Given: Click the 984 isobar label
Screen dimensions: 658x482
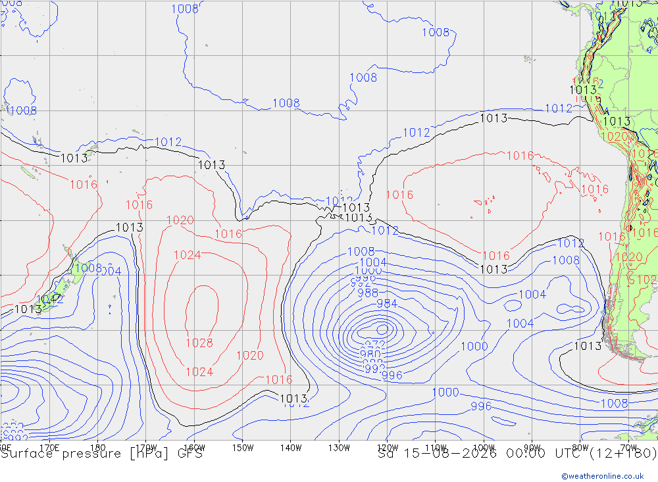Looking at the screenshot, I should click(x=387, y=303).
